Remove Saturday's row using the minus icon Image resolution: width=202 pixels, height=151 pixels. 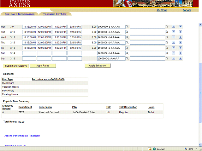[174, 53]
